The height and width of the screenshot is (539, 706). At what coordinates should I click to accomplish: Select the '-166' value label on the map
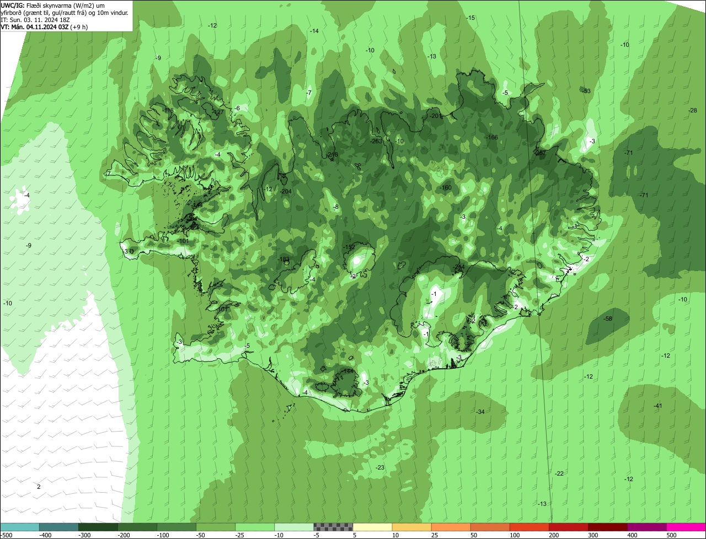click(x=491, y=137)
